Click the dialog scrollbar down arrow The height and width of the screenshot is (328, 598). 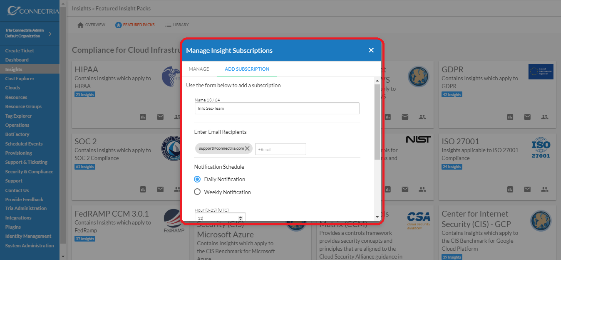tap(377, 217)
